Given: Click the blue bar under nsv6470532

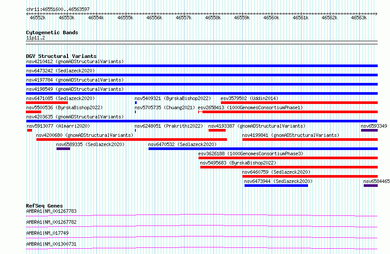Looking at the screenshot, I should (x=263, y=149).
